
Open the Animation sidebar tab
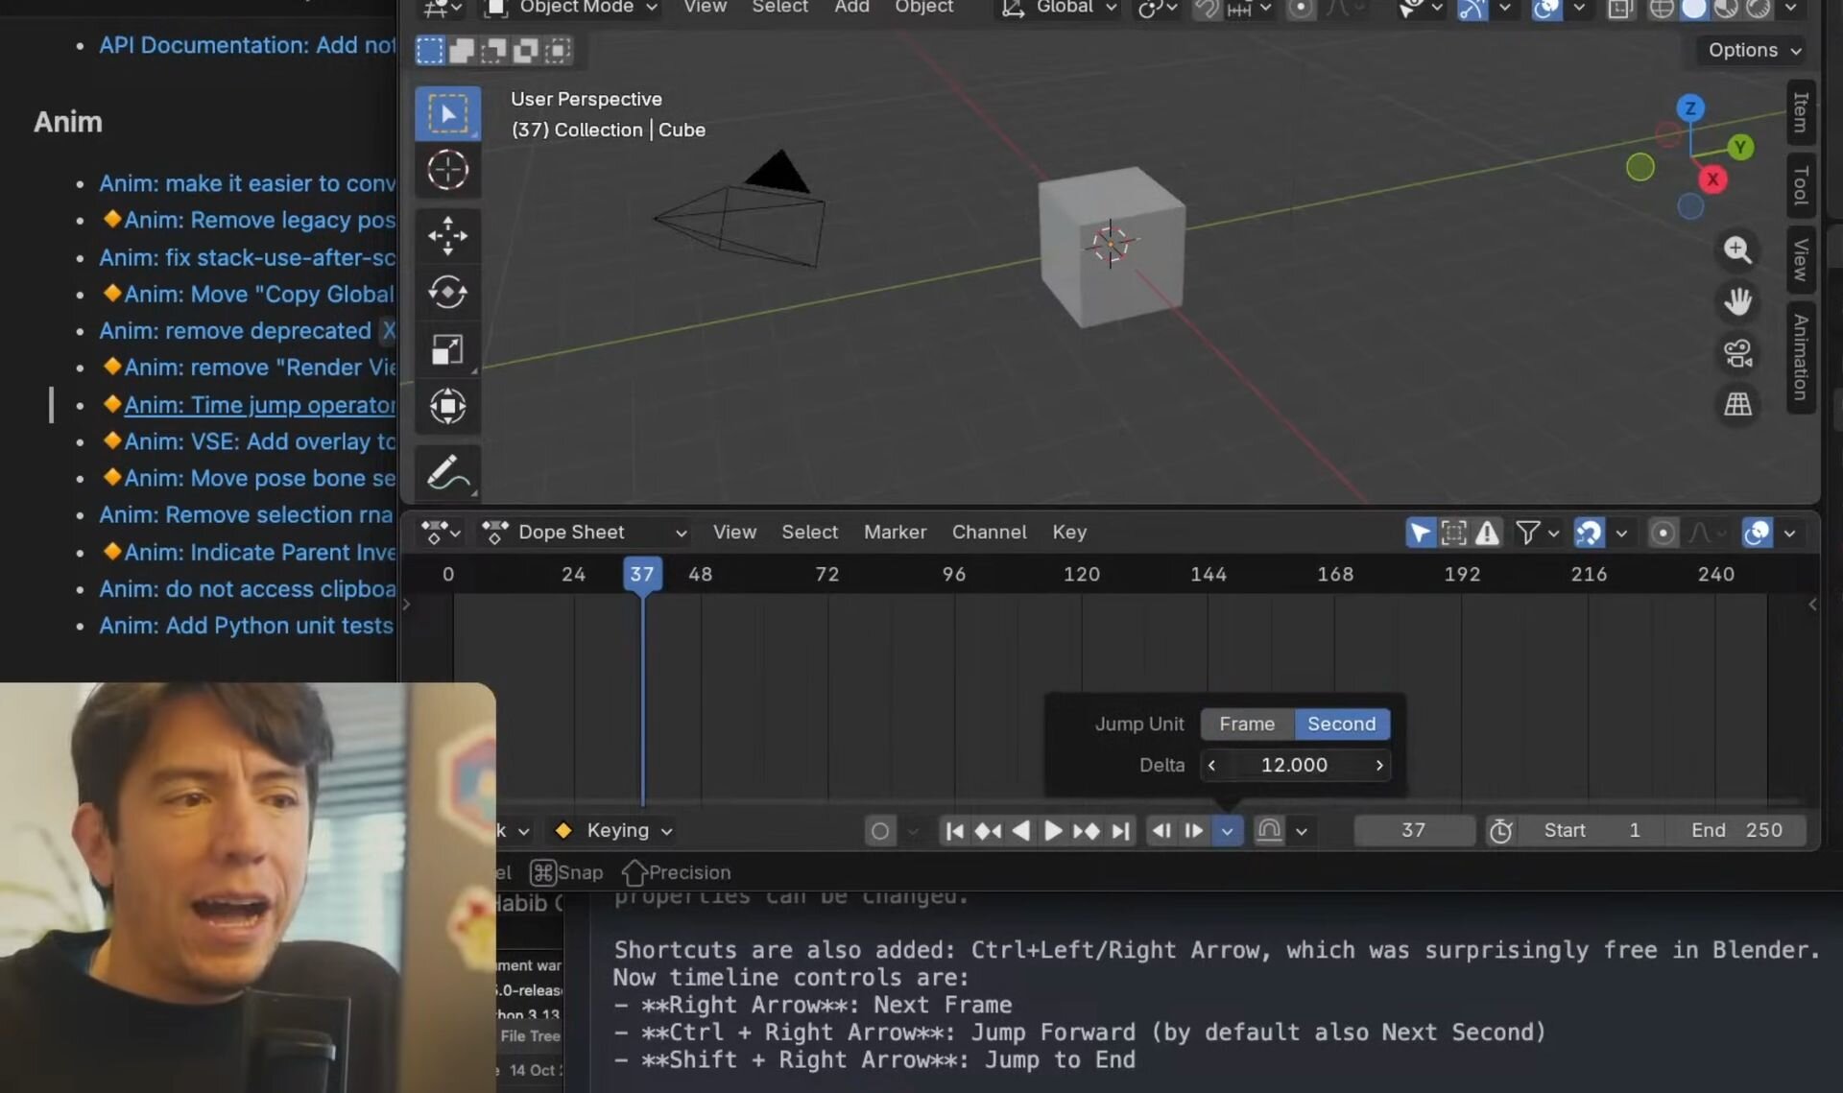[x=1801, y=357]
